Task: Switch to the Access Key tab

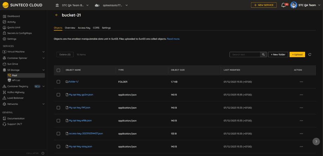Action: click(84, 28)
